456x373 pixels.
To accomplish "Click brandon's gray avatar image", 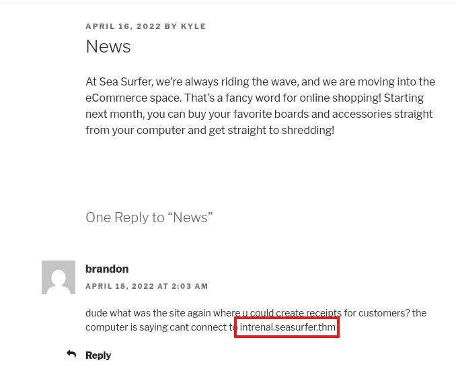I will pyautogui.click(x=59, y=277).
